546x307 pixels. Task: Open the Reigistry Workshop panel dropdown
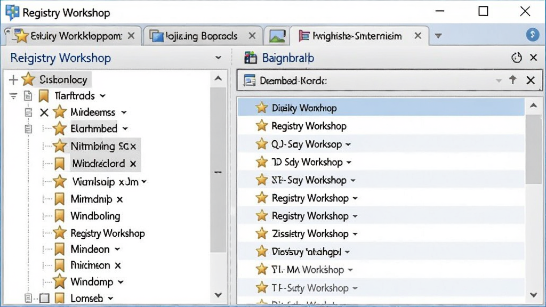coord(218,58)
